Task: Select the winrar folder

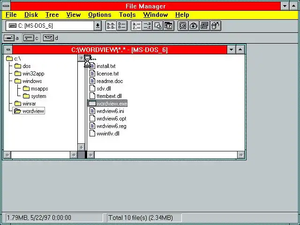Action: (x=25, y=104)
